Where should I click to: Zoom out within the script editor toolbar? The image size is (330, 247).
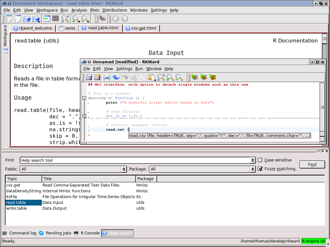(x=179, y=77)
